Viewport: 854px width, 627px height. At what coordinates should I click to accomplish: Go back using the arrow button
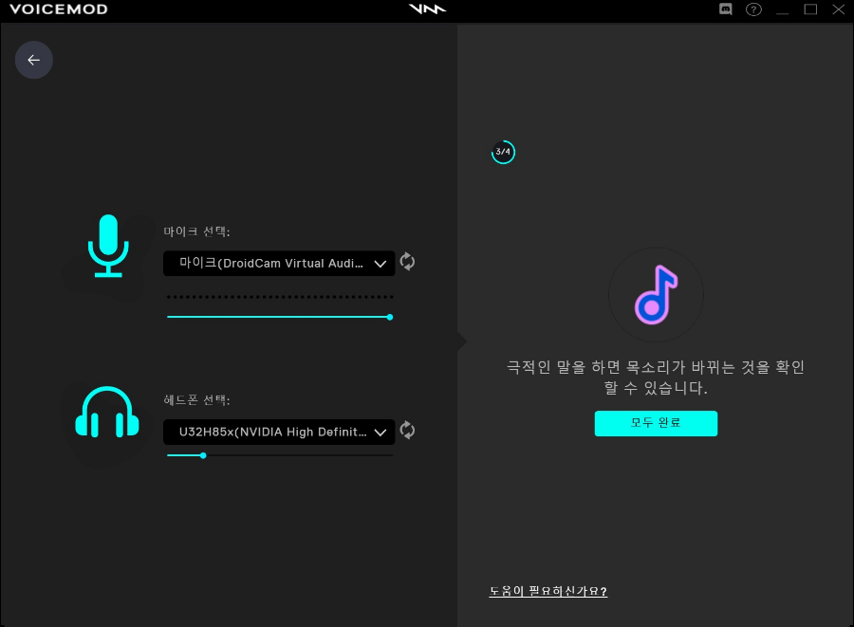pos(34,60)
